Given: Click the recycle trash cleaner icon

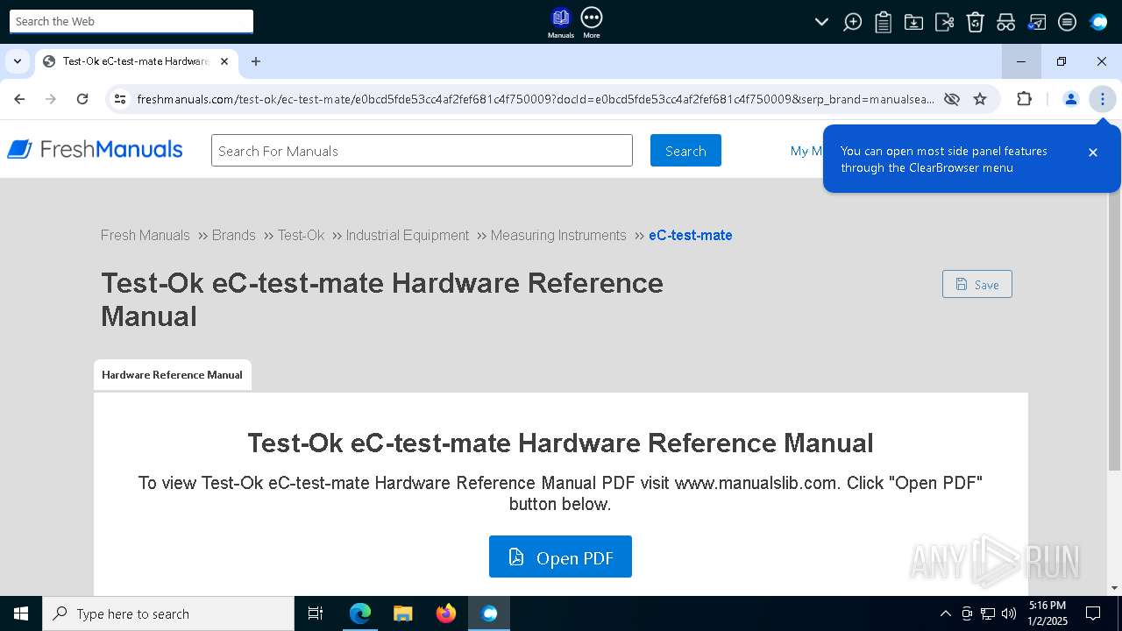Looking at the screenshot, I should (975, 22).
